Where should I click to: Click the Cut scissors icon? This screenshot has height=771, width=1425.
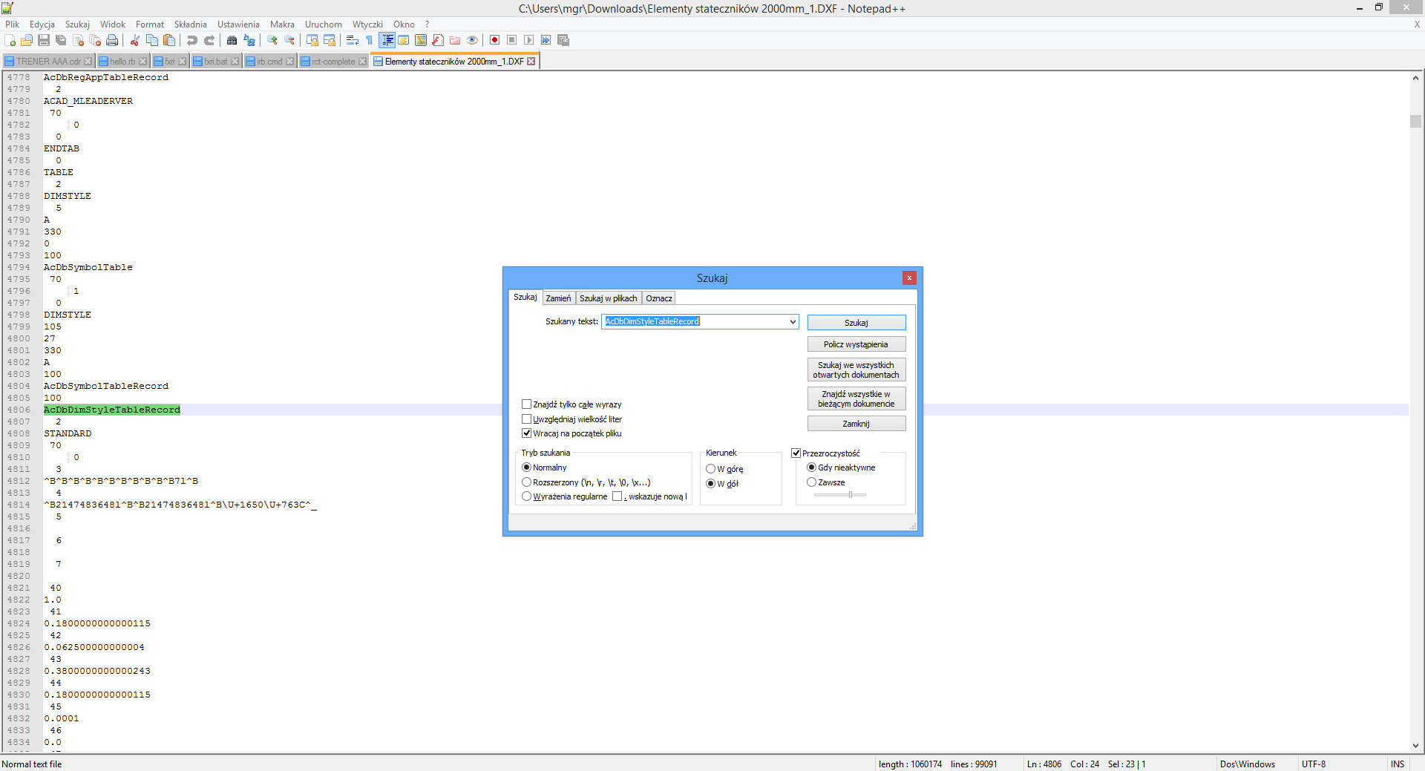coord(135,40)
